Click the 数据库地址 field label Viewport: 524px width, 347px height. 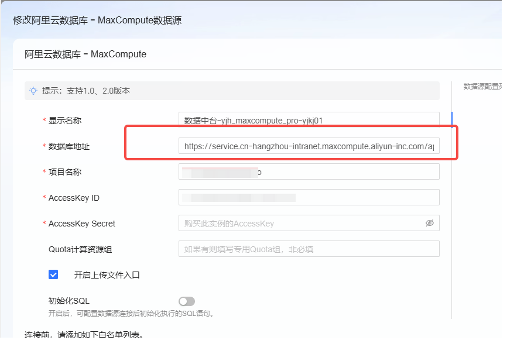69,146
